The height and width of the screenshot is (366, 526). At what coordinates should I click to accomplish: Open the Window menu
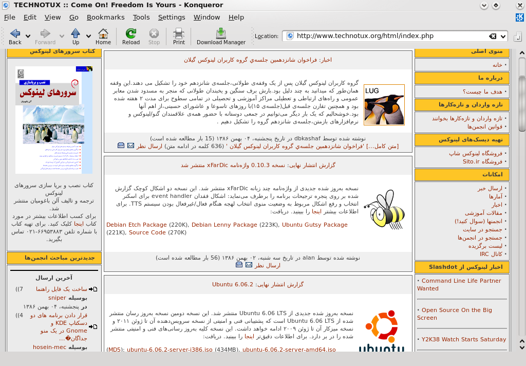click(206, 17)
